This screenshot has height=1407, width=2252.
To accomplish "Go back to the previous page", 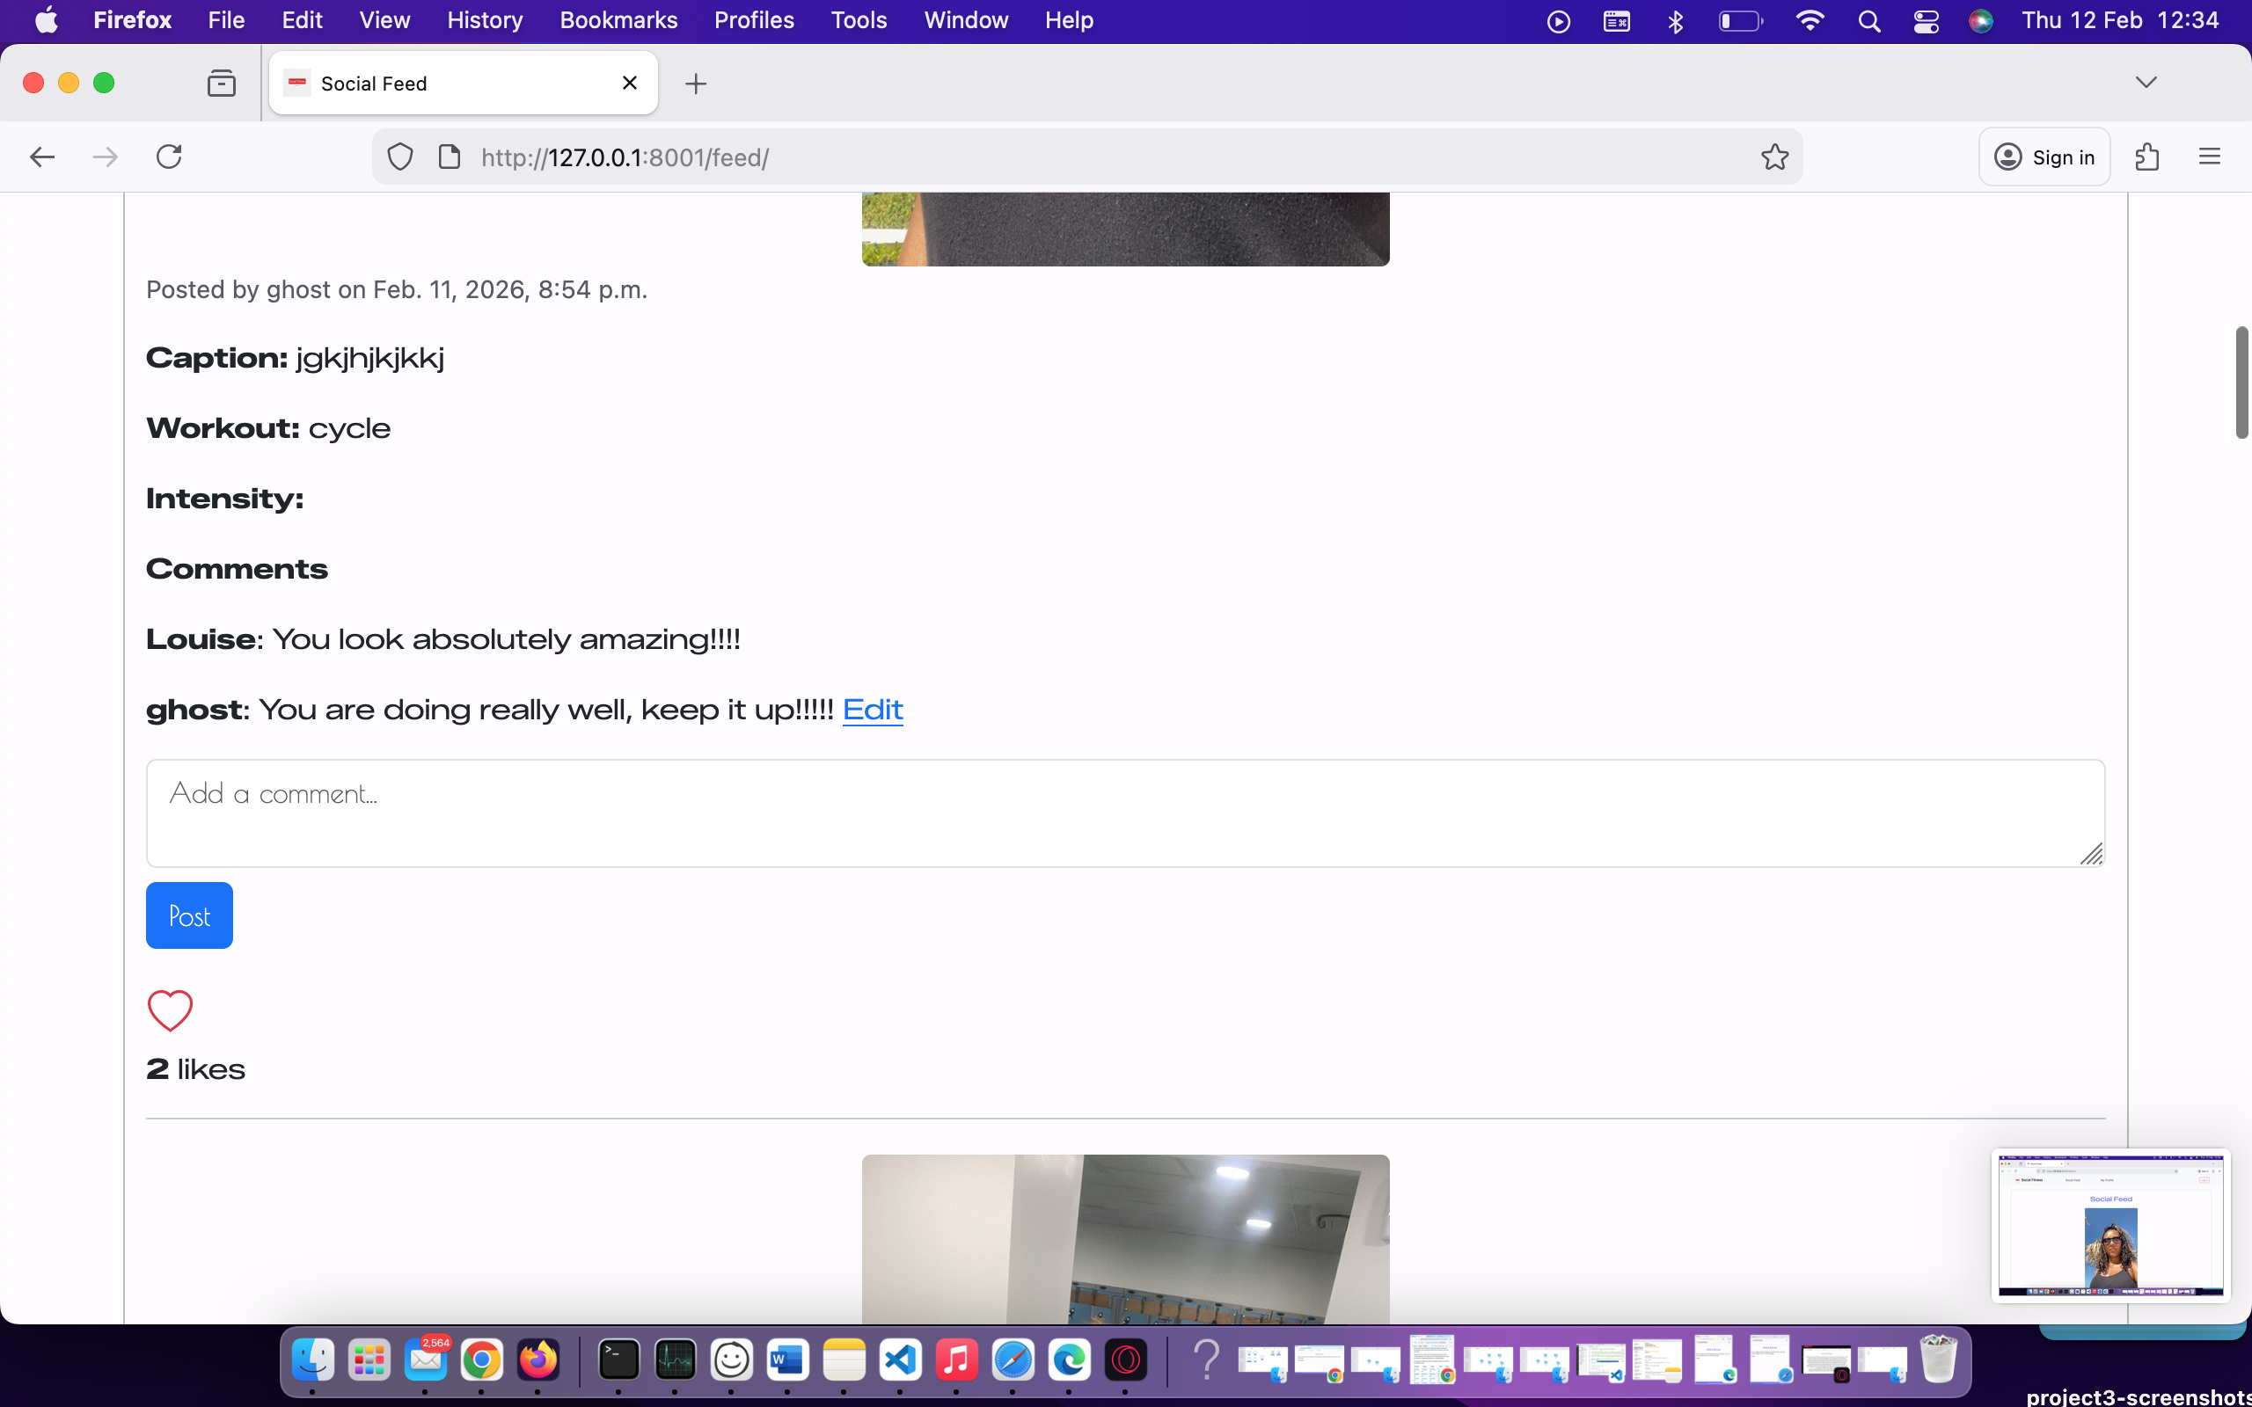I will [42, 156].
